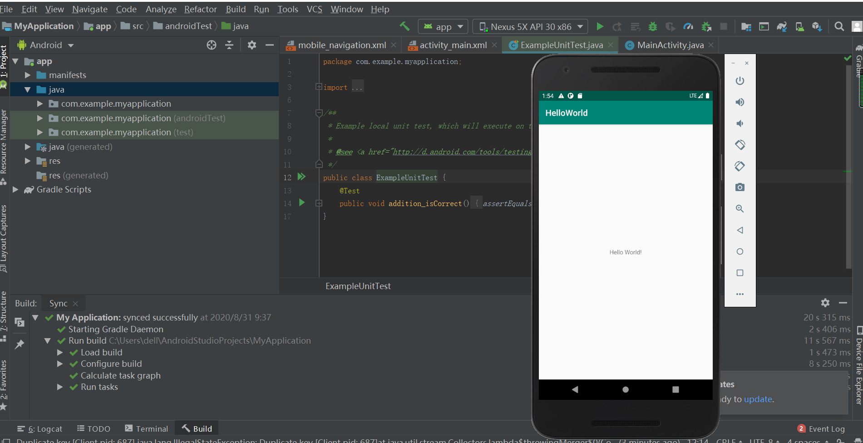Click the Search Everywhere magnifier icon
This screenshot has height=443, width=863.
tap(839, 27)
